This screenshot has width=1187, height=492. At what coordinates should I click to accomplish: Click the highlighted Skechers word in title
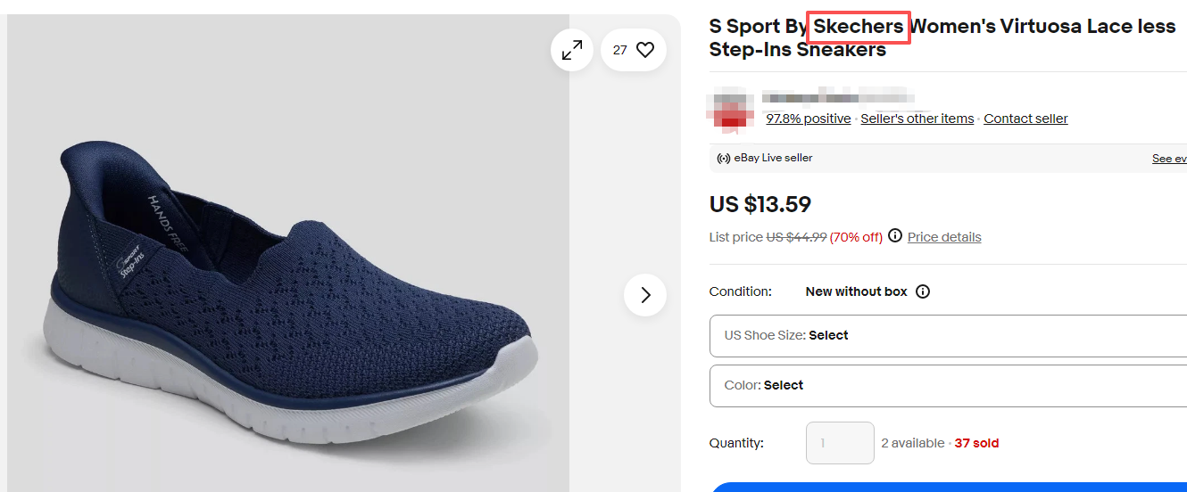click(x=858, y=27)
